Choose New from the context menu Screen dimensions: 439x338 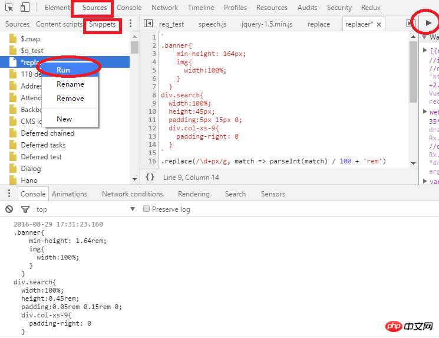70,119
